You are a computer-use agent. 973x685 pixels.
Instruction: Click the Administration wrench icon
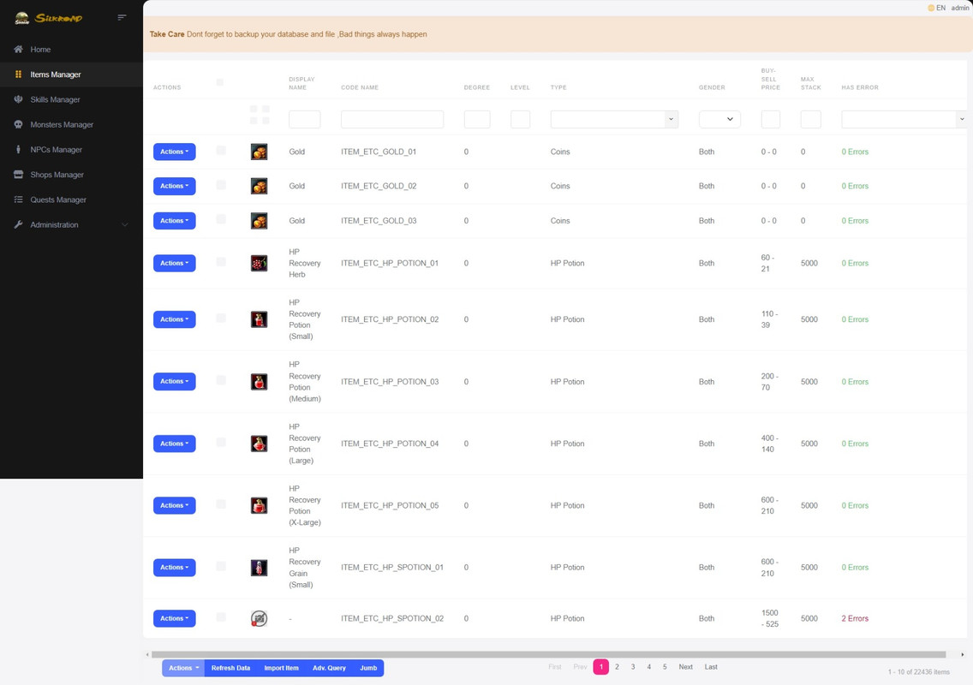coord(19,224)
